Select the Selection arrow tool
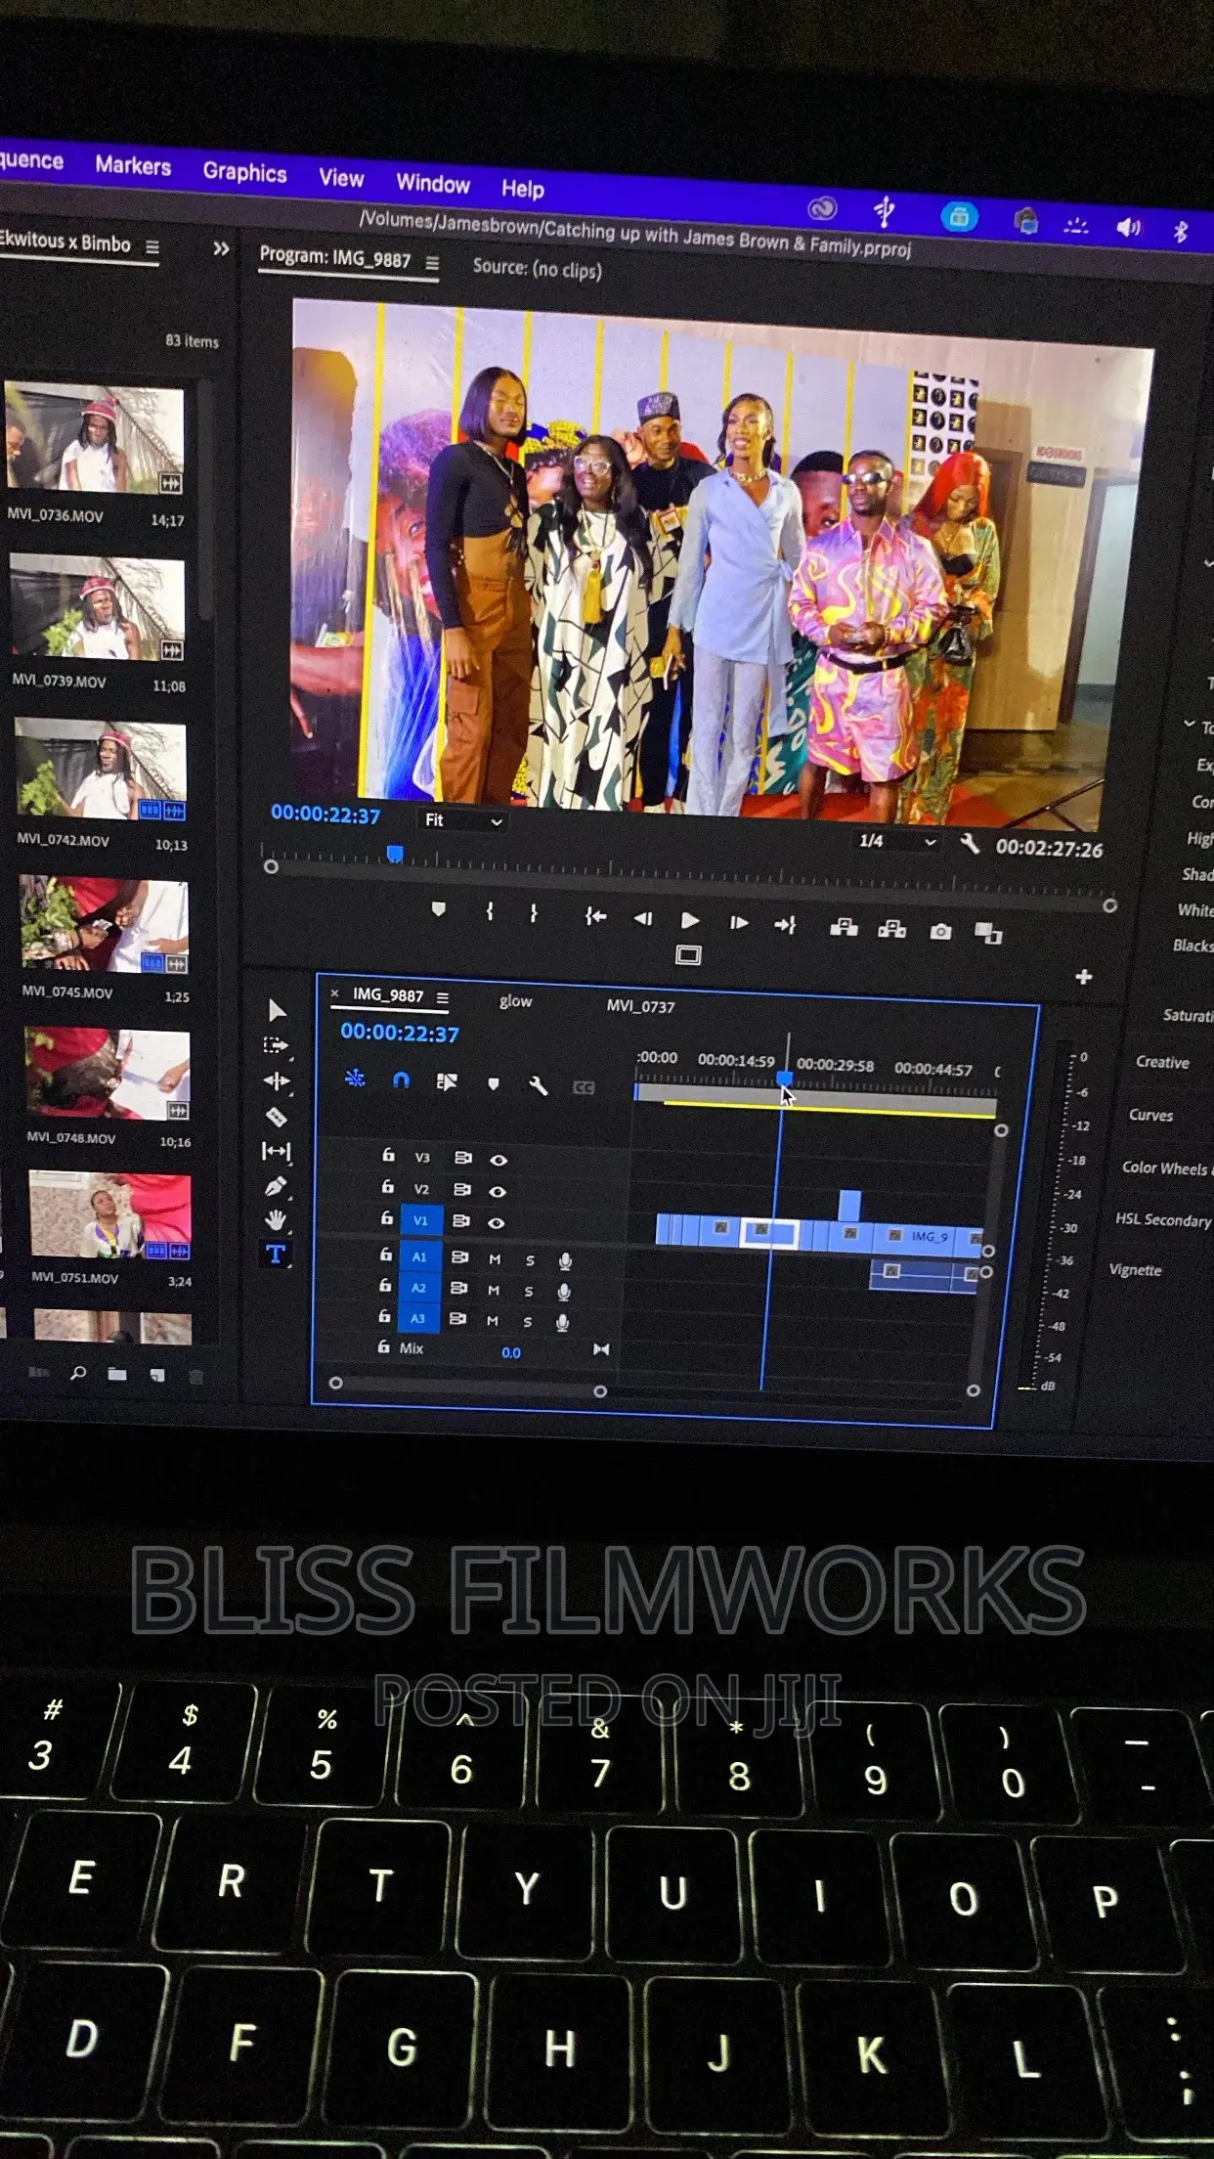 pos(277,1010)
